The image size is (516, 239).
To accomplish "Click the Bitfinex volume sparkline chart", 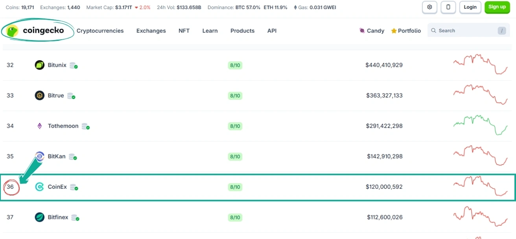I will click(x=481, y=217).
